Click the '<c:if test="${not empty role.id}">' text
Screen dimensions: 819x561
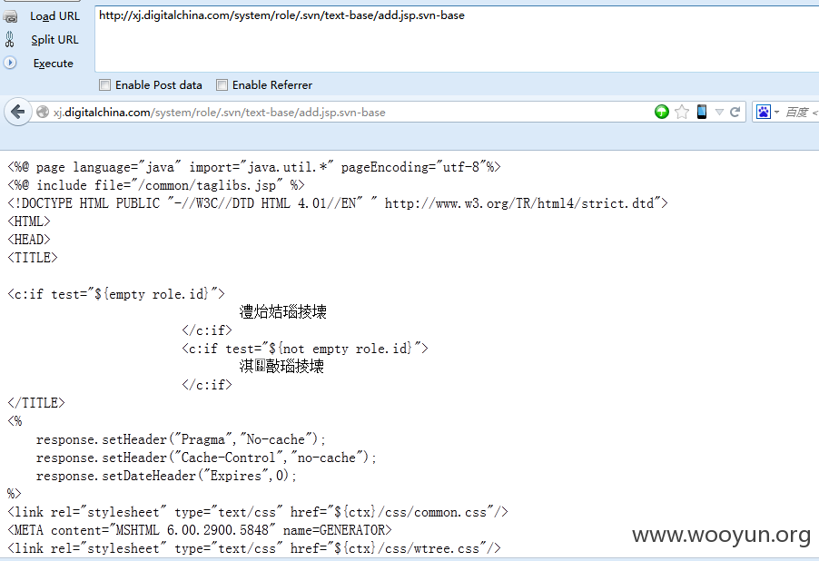coord(305,349)
